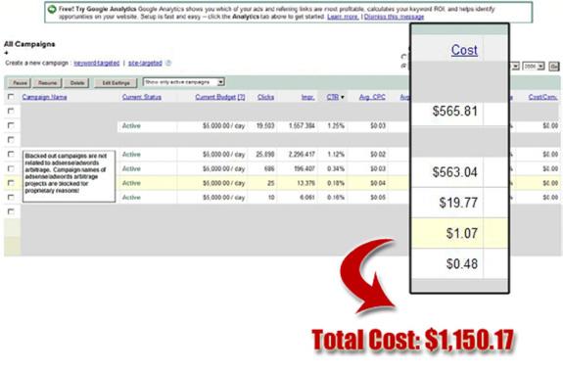Click the green arrow Google Analytics icon
This screenshot has width=563, height=370.
(x=53, y=10)
